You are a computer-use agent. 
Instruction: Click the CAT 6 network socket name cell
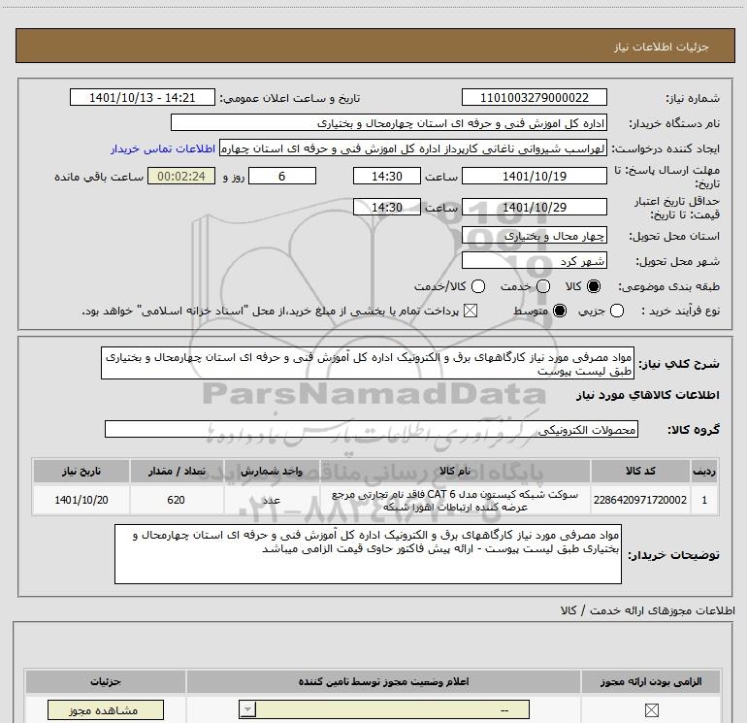click(x=454, y=500)
